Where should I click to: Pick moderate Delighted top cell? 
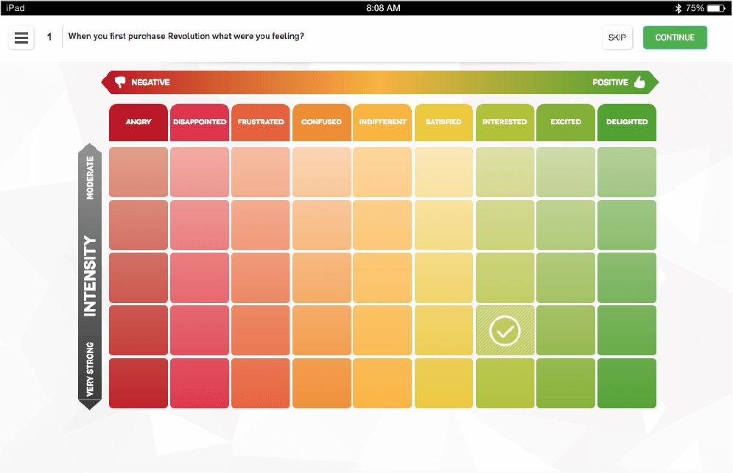pos(626,172)
